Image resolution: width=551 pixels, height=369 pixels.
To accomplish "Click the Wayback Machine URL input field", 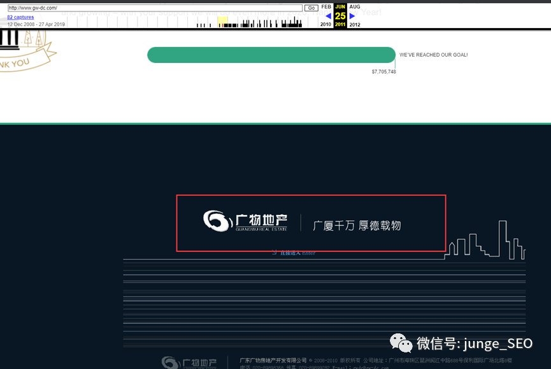I will [x=155, y=8].
